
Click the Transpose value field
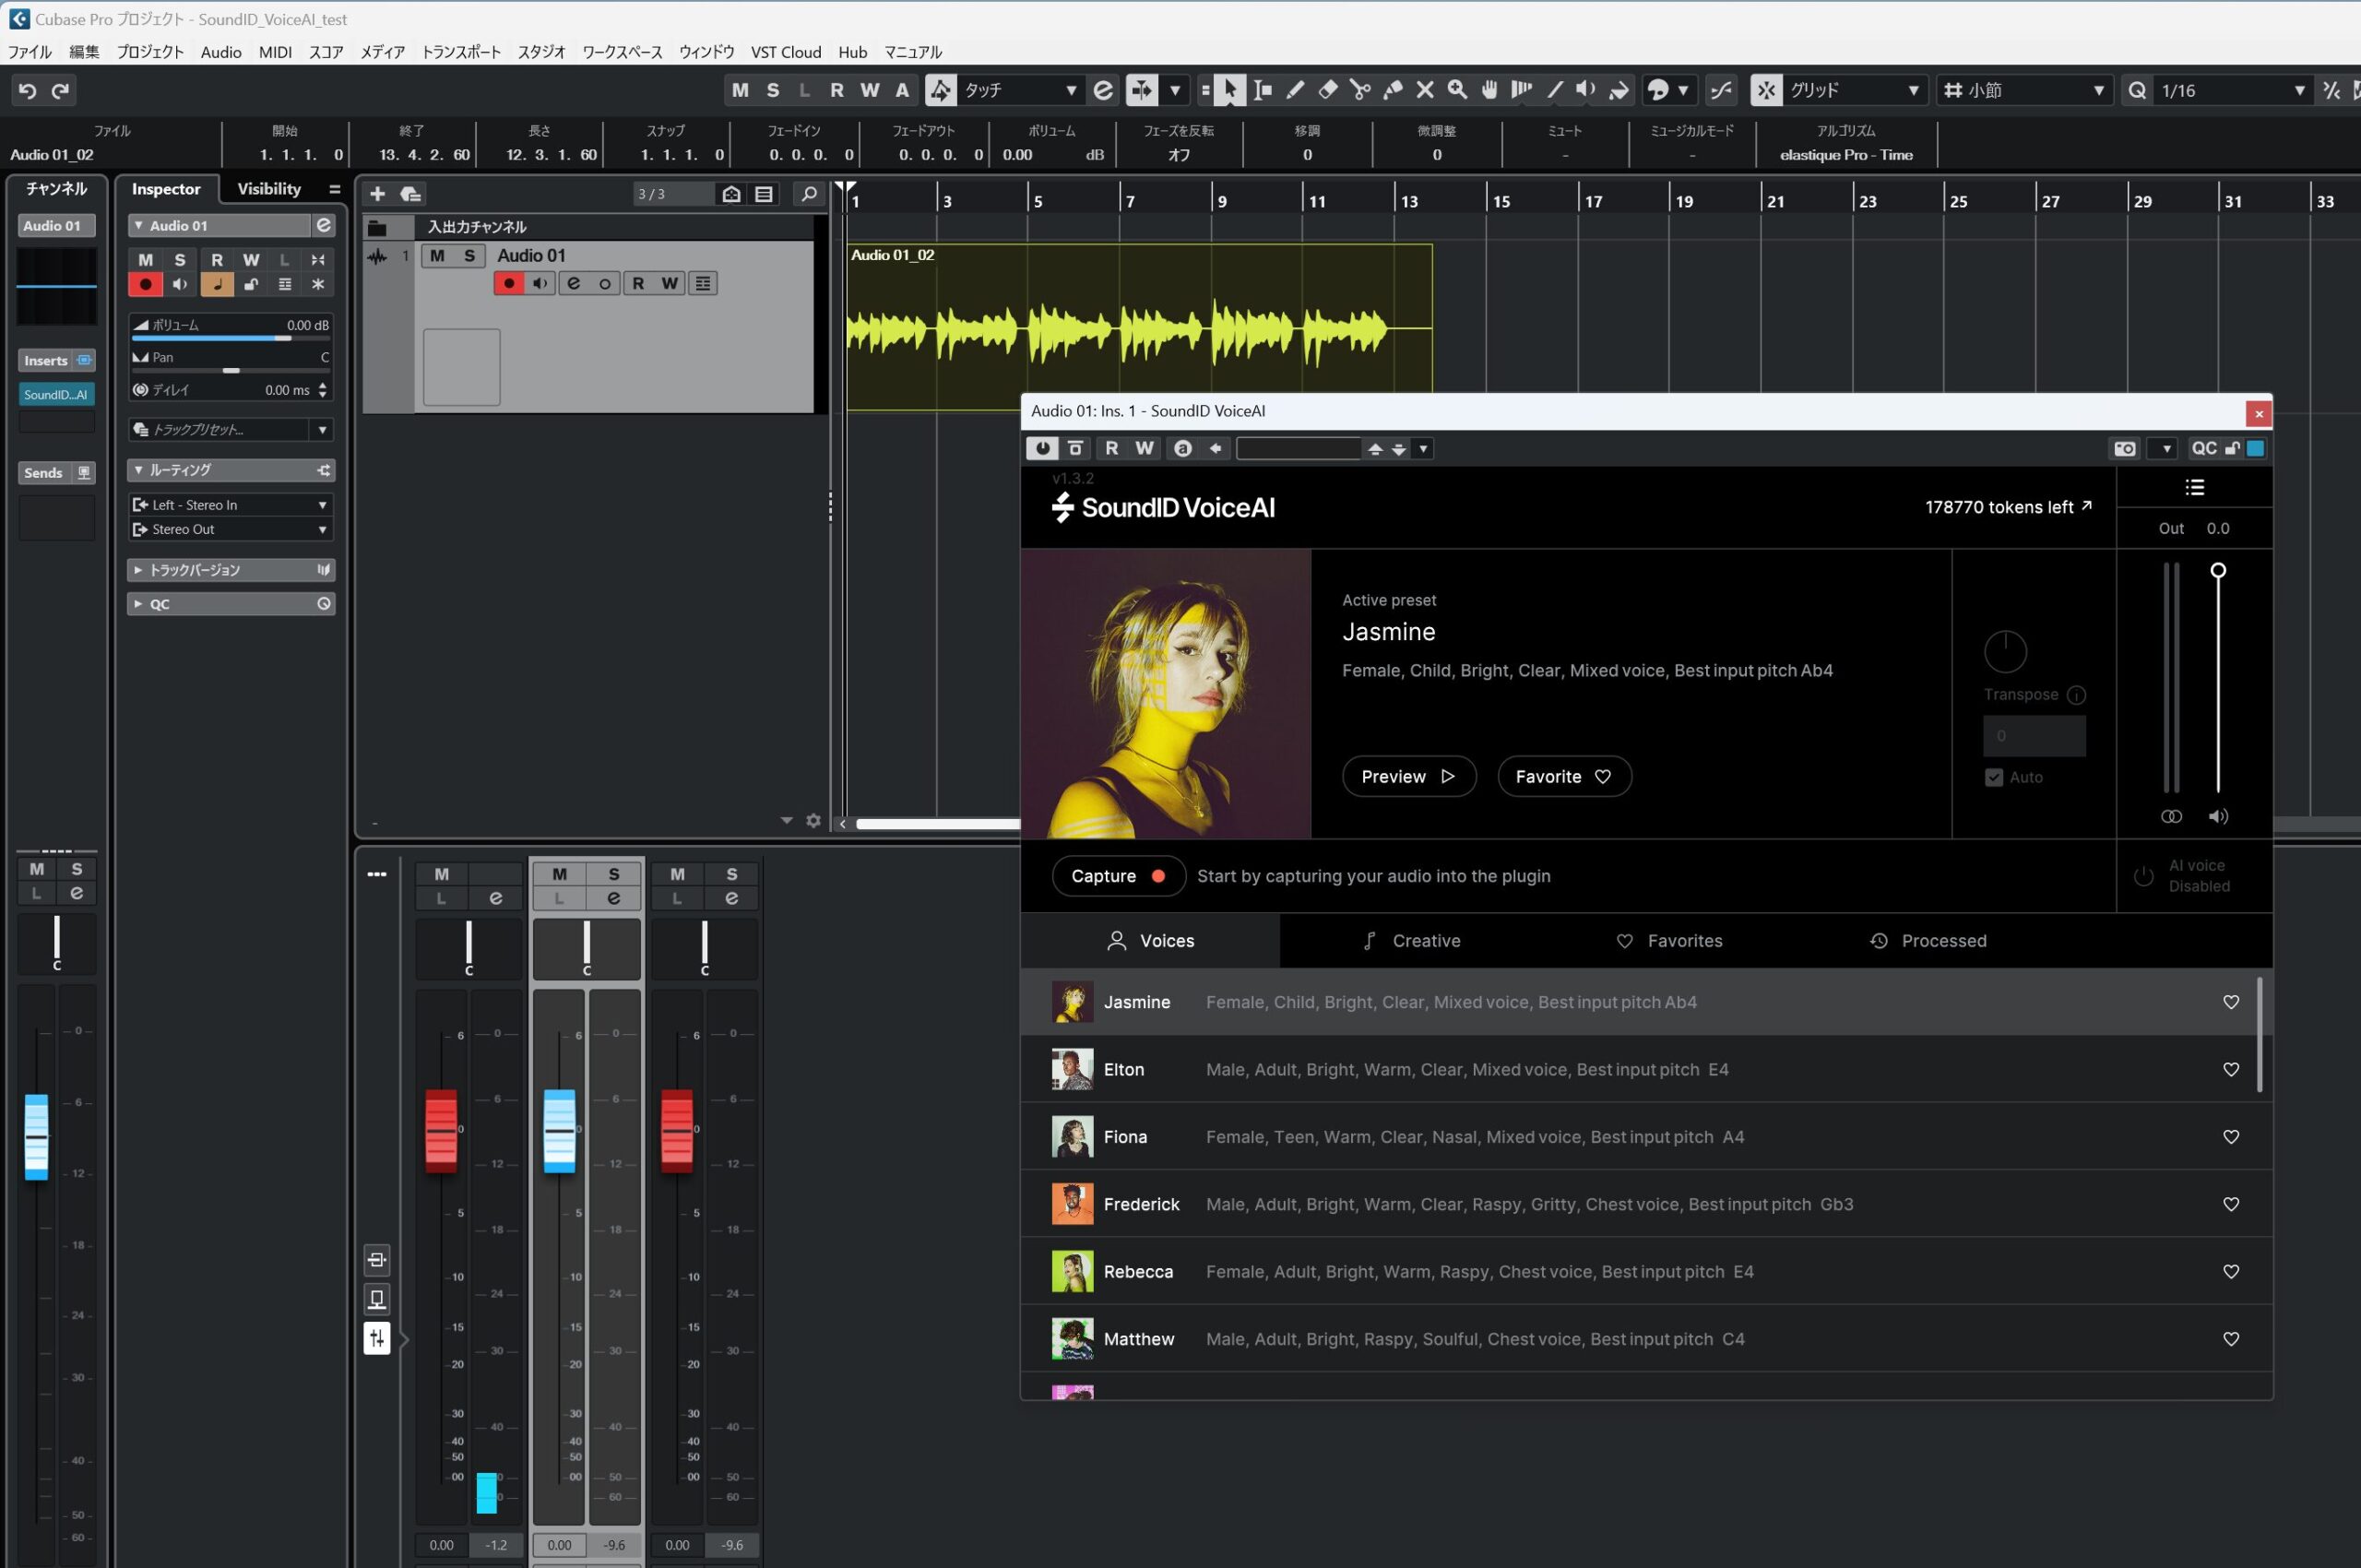(2034, 736)
